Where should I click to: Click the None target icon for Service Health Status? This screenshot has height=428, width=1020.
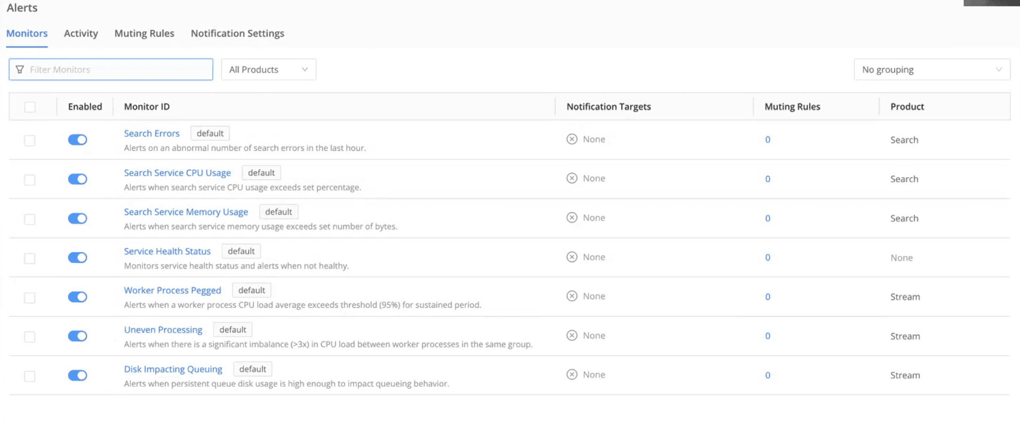click(571, 257)
